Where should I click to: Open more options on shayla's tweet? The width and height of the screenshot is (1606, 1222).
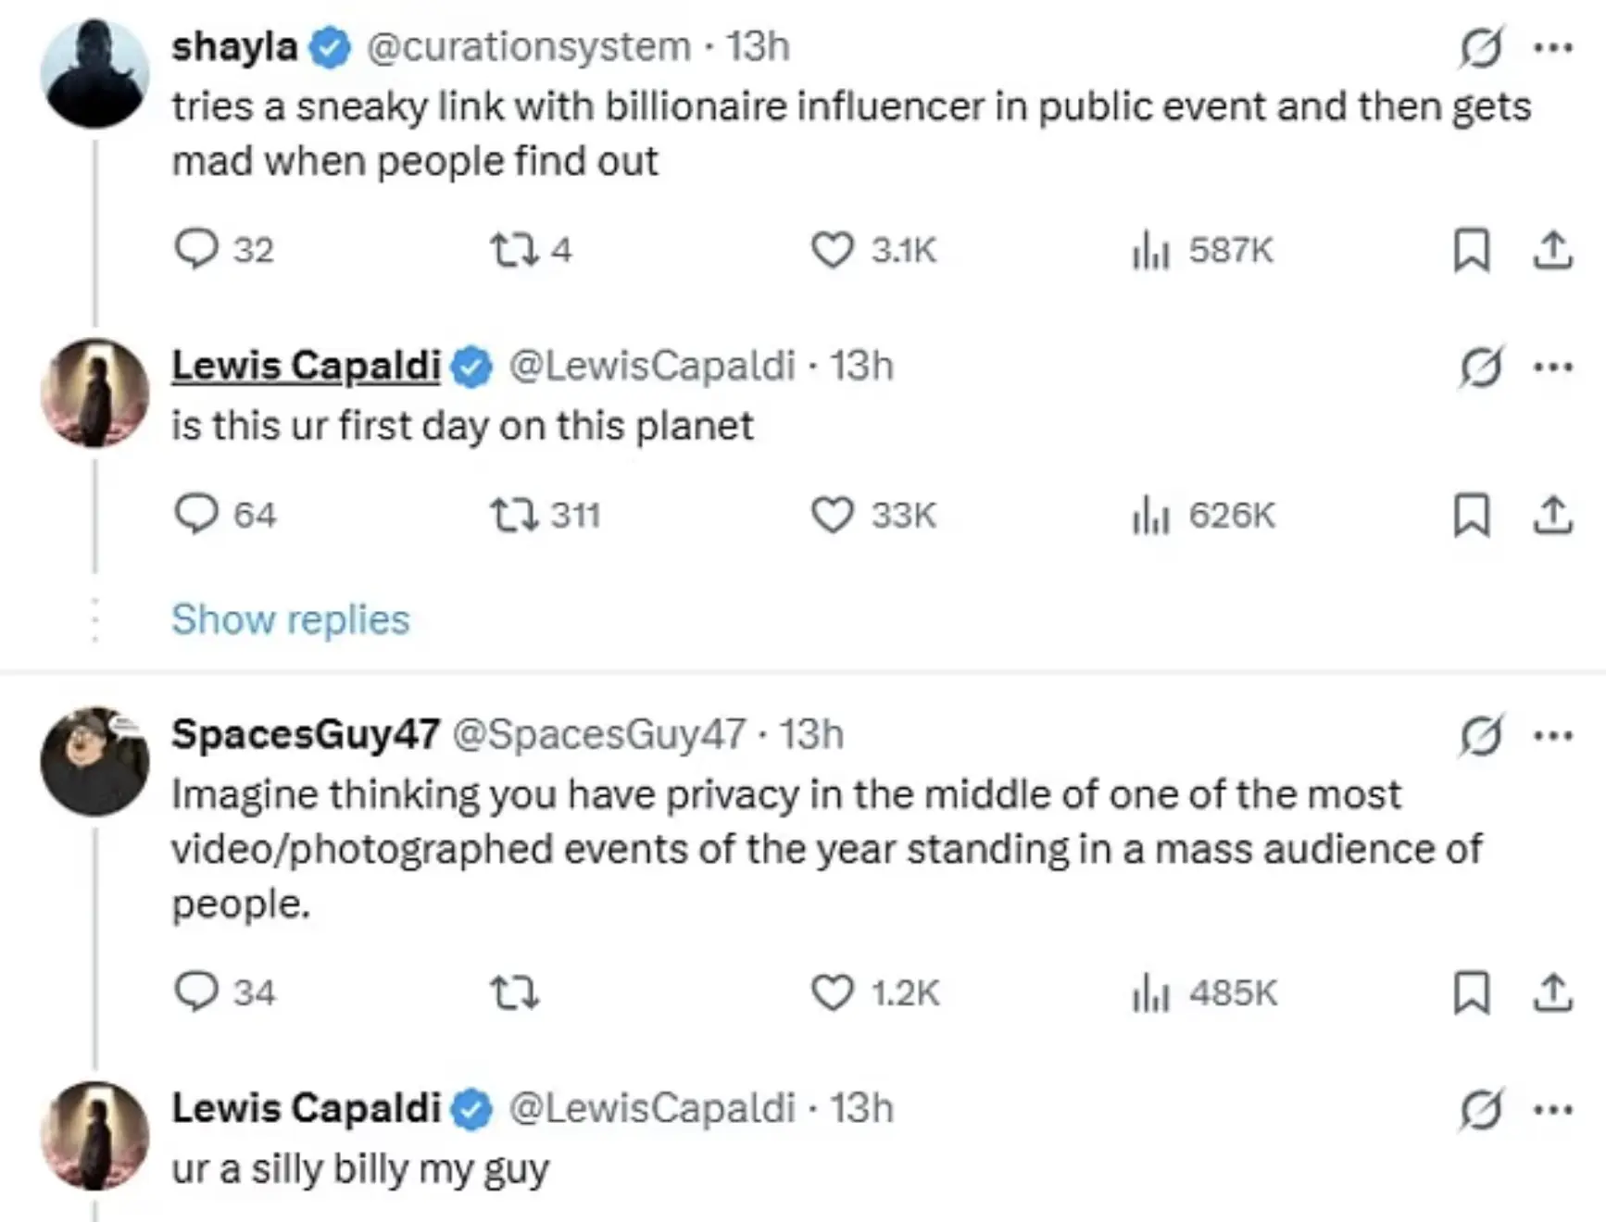[1553, 47]
